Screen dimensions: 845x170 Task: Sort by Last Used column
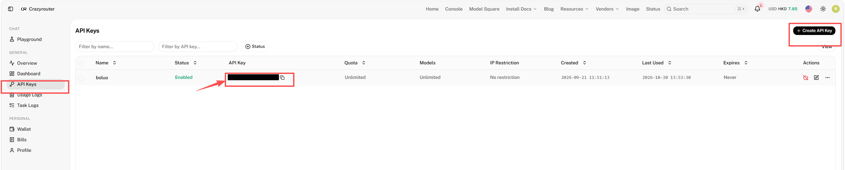pyautogui.click(x=657, y=63)
